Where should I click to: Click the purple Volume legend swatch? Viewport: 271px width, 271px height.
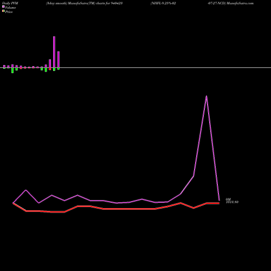[x=3, y=7]
